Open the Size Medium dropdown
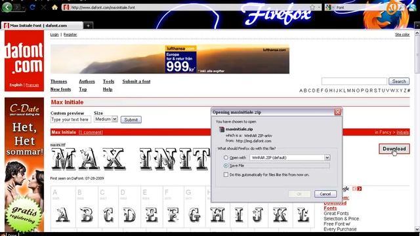Image resolution: width=420 pixels, height=236 pixels. 106,119
